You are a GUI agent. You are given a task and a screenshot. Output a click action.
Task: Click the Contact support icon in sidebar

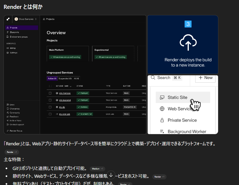[x=8, y=124]
